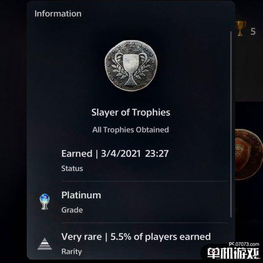Click the silver Slayer of Trophies coin
This screenshot has height=263, width=263.
coord(131,66)
